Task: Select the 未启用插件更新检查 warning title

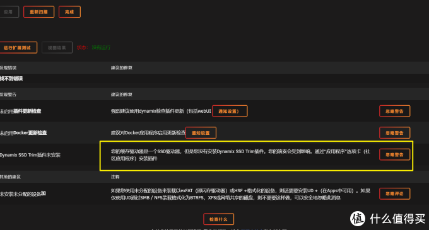Action: (21, 111)
